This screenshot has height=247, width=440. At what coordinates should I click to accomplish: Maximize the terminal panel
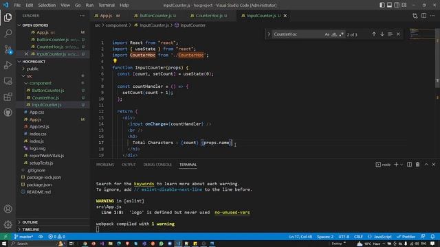pyautogui.click(x=426, y=165)
